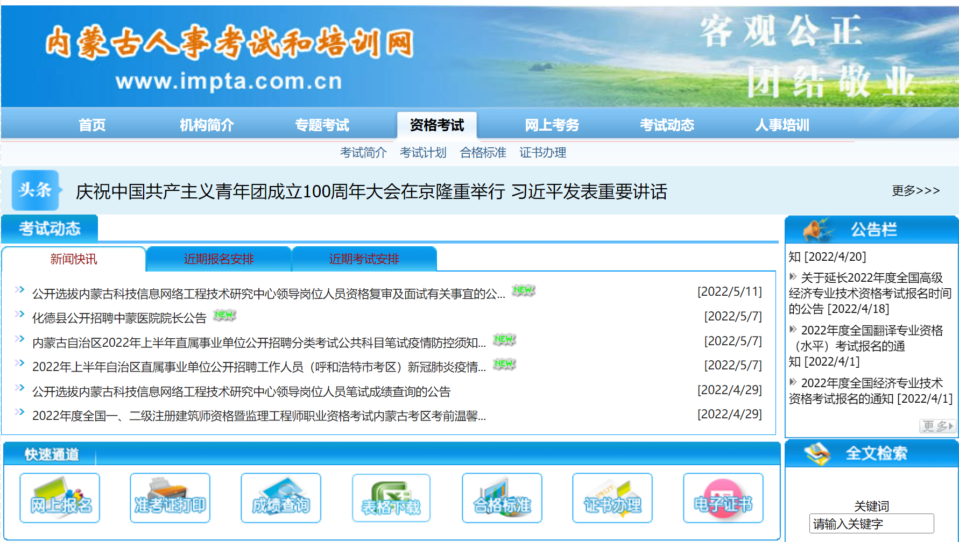Open 人事培训 navigation item
Viewport: 959px width, 542px height.
pyautogui.click(x=782, y=125)
